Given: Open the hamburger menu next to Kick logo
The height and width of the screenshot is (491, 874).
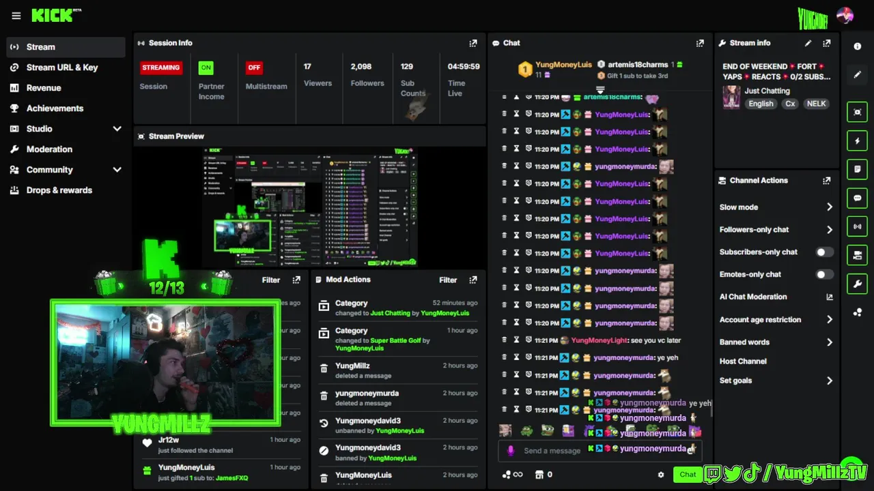Looking at the screenshot, I should click(16, 16).
